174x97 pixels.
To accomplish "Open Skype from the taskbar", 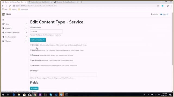I will coord(51,95).
